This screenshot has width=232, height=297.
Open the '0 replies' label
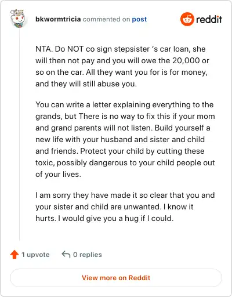click(x=88, y=255)
